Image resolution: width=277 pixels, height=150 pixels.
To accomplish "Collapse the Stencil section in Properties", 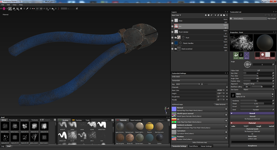I will [x=232, y=113].
